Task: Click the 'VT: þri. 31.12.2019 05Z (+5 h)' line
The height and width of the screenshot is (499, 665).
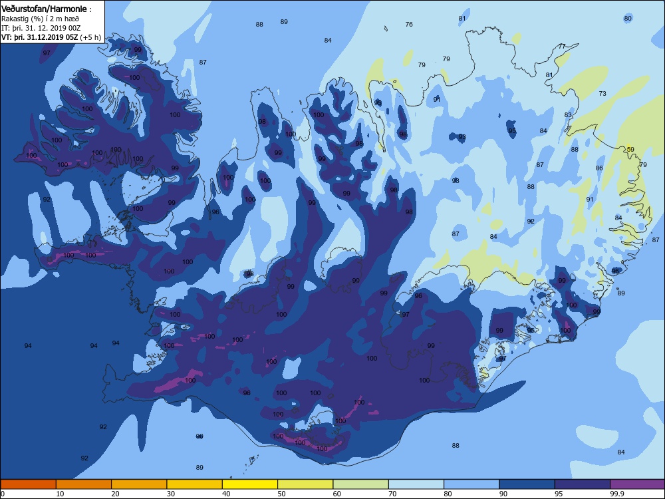Action: point(51,37)
